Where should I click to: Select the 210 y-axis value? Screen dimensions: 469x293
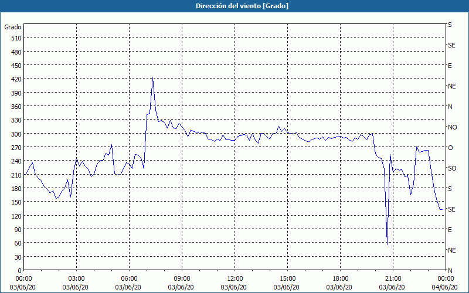(17, 175)
